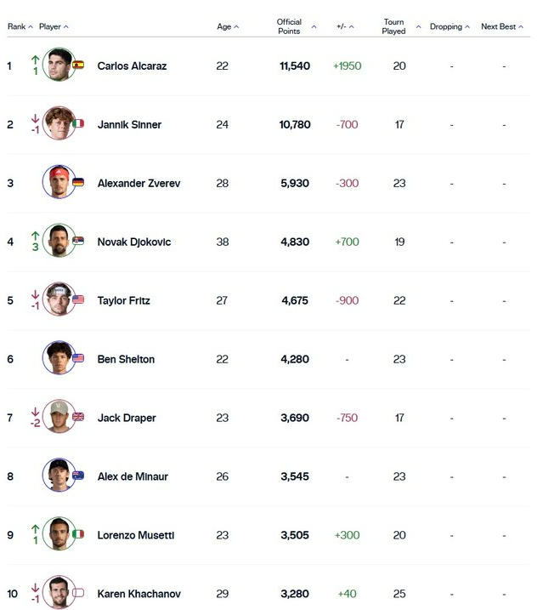Click the Italian flag next to Jannik Sinner

tap(78, 123)
